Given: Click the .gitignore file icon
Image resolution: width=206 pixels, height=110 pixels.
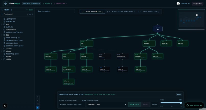Looking at the screenshot, I should (x=4, y=19).
